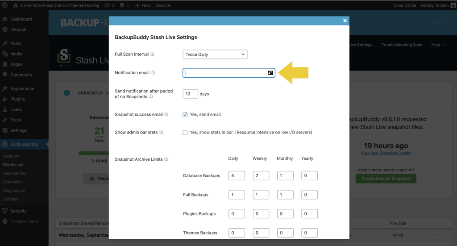Open the site home icon in admin bar

(x=15, y=5)
